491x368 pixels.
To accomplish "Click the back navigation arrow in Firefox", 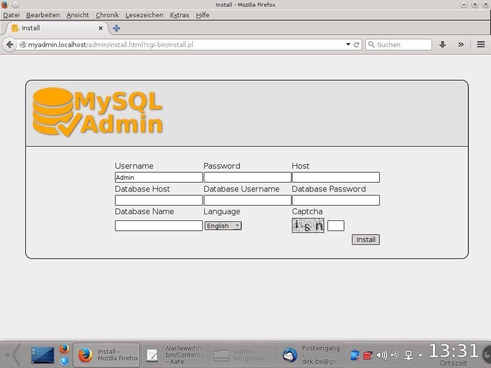I will click(x=10, y=45).
